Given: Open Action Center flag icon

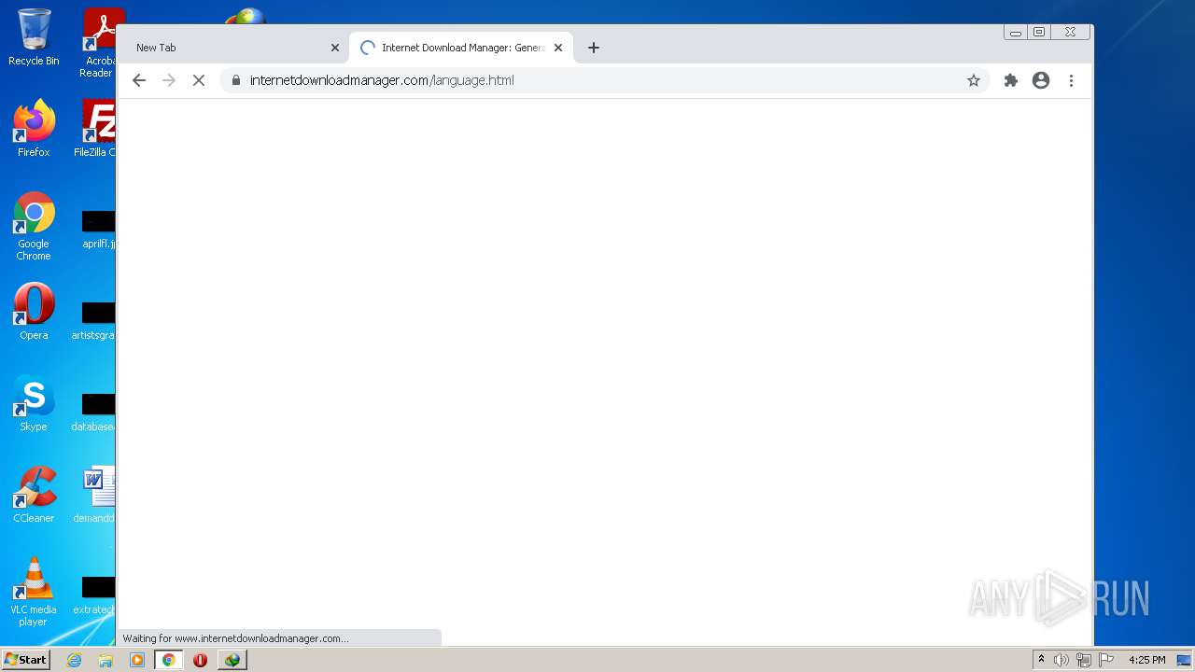Looking at the screenshot, I should pos(1106,660).
